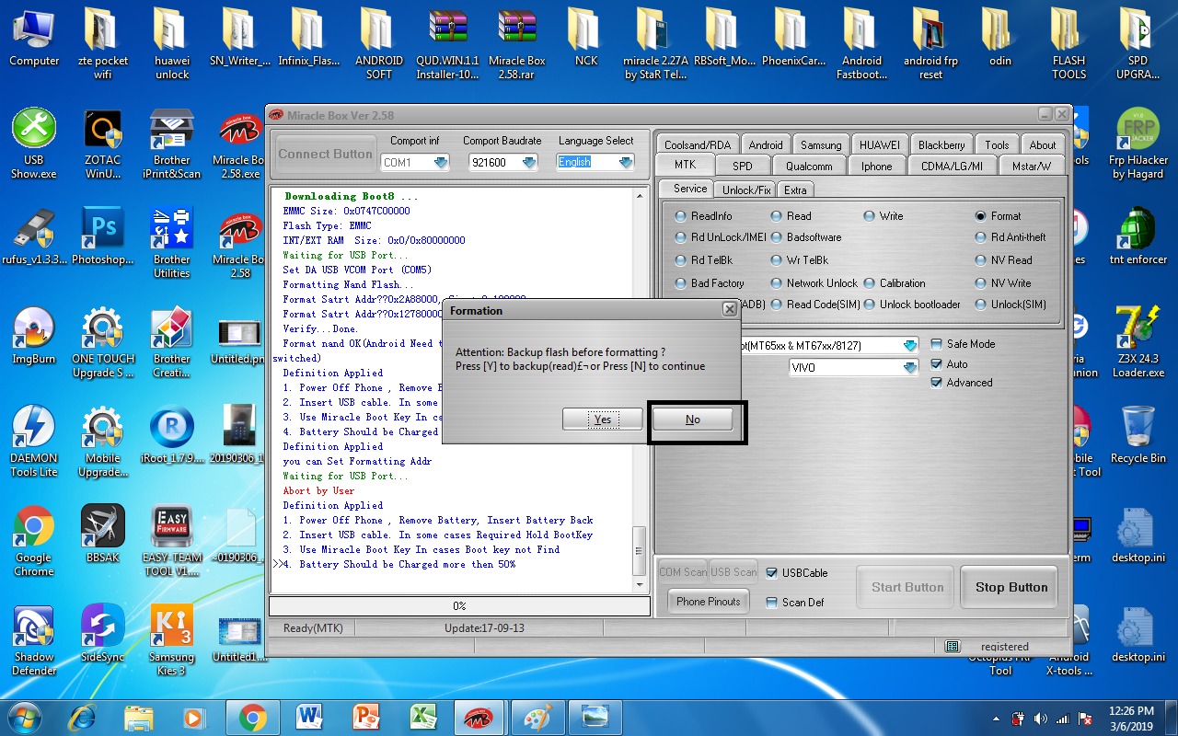The width and height of the screenshot is (1178, 736).
Task: Switch to the SPD tab
Action: pos(743,167)
